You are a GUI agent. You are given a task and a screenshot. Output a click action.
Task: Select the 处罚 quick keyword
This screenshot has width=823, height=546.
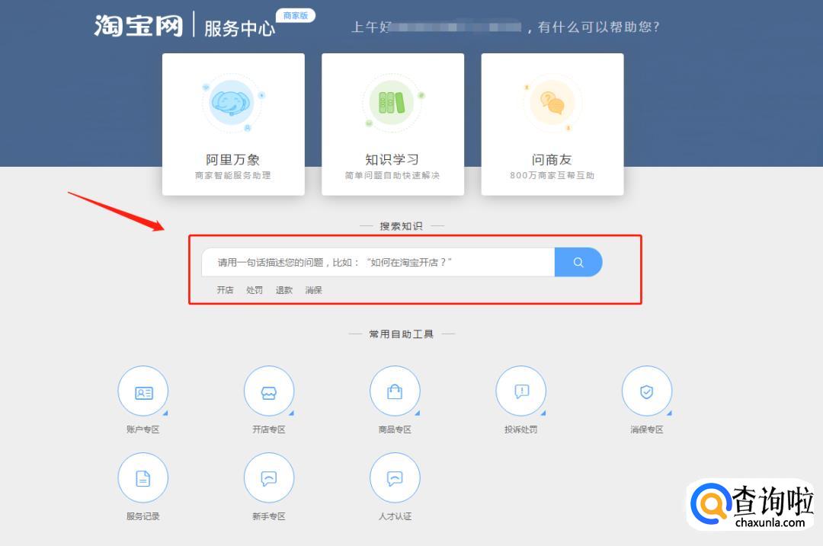pos(255,290)
